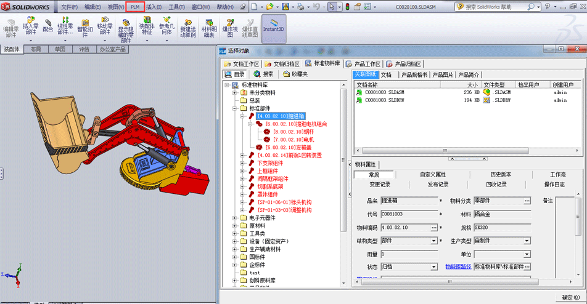The image size is (587, 304).
Task: Click the 搜索 (Search) button in PLM panel
Action: tap(264, 74)
